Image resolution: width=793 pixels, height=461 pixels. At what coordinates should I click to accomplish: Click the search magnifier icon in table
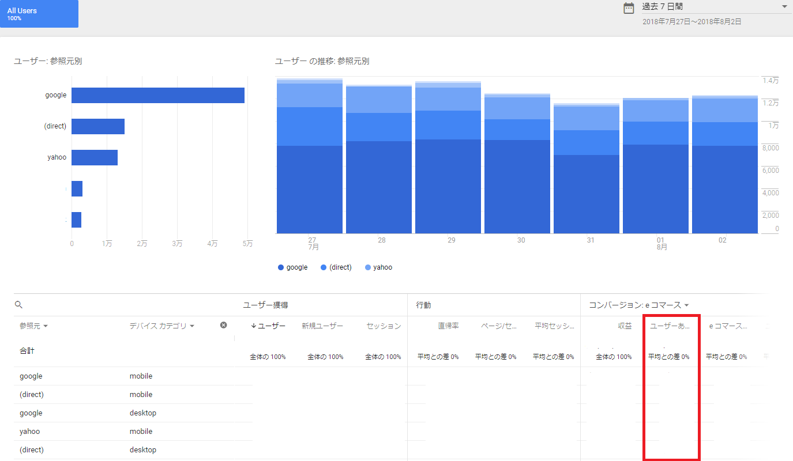18,305
